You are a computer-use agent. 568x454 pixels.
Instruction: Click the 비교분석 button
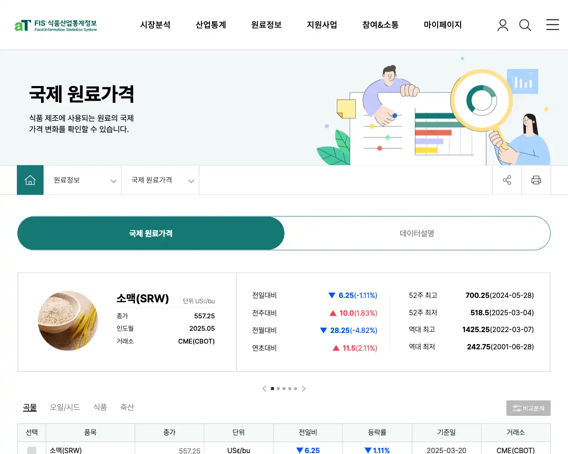click(x=528, y=408)
